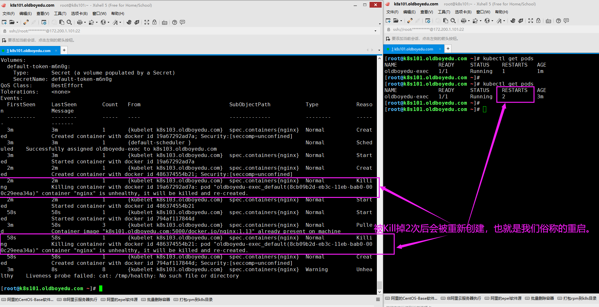This screenshot has width=599, height=307.
Task: Open the virtual keyboard icon in right toolbar
Action: (548, 21)
